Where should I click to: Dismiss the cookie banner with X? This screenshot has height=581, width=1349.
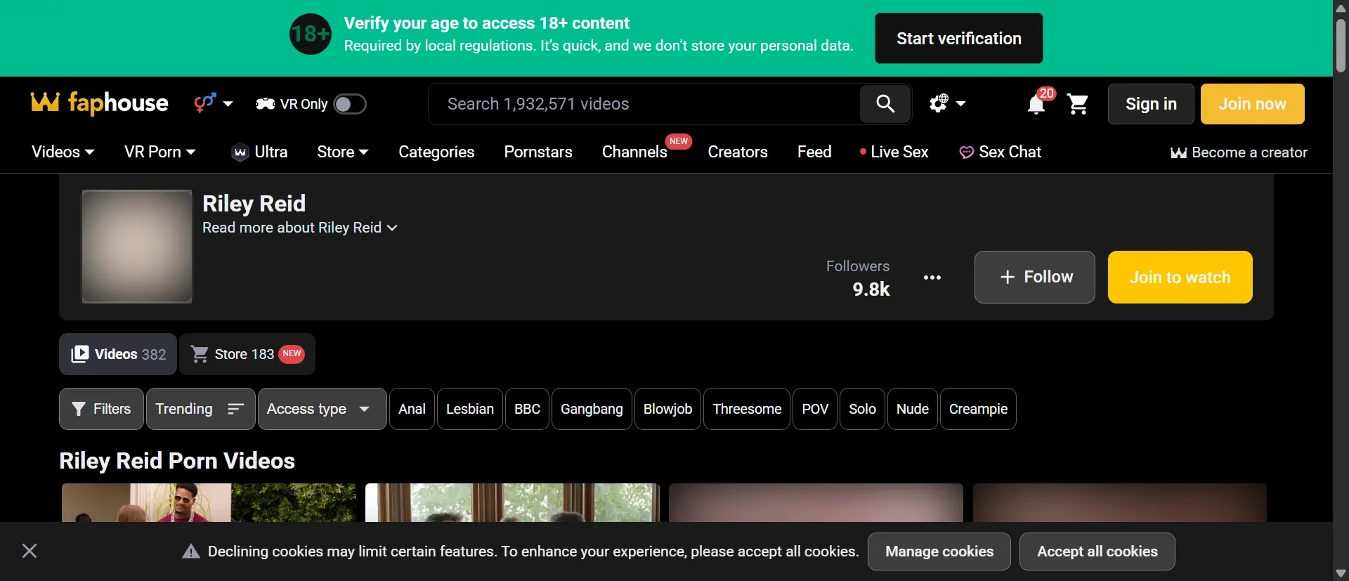[x=30, y=551]
